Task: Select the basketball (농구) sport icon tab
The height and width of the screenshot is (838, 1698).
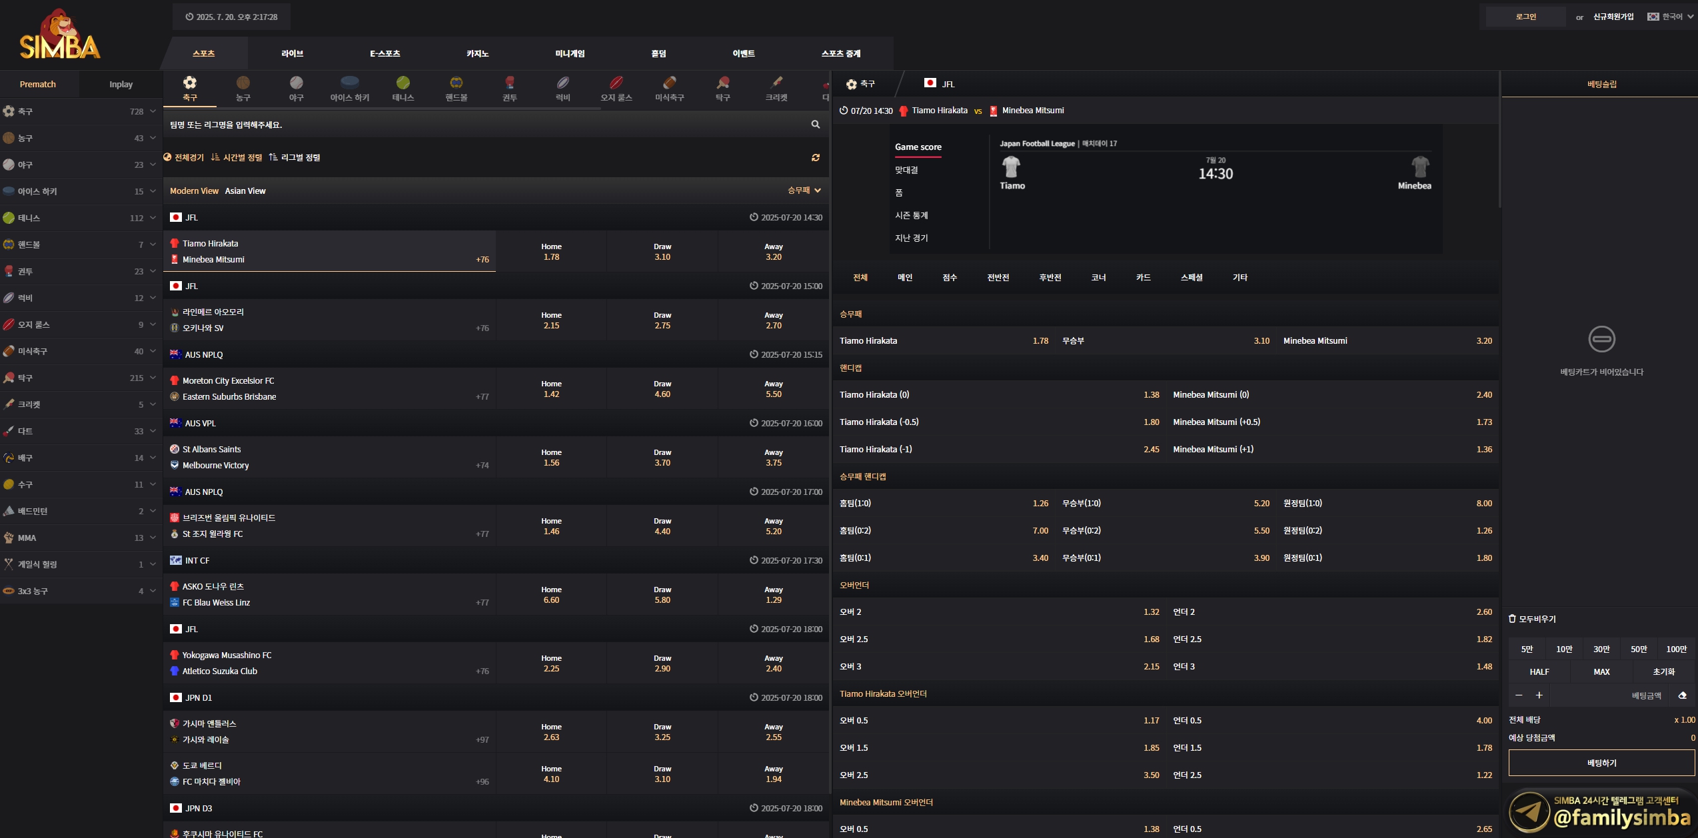Action: tap(243, 89)
